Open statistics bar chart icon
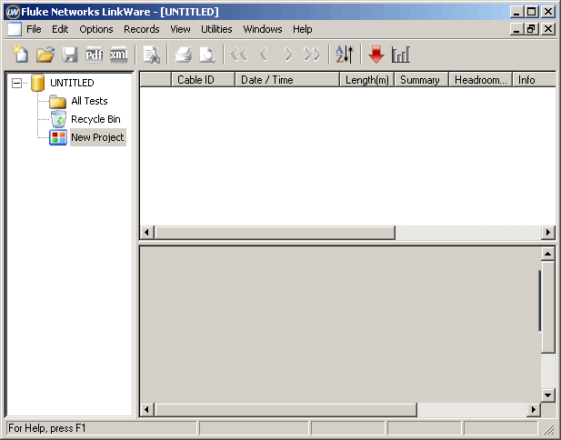This screenshot has height=440, width=561. (x=401, y=55)
